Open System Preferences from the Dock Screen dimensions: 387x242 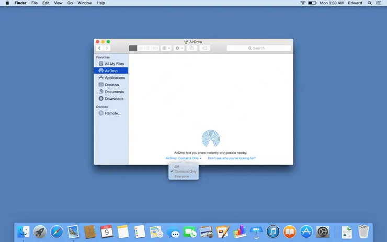click(x=323, y=232)
